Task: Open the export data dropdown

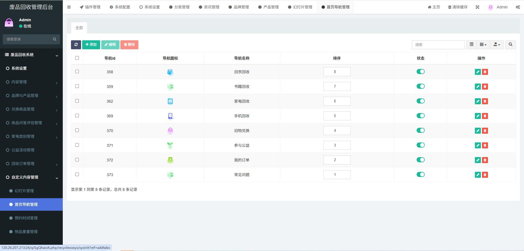Action: point(497,44)
